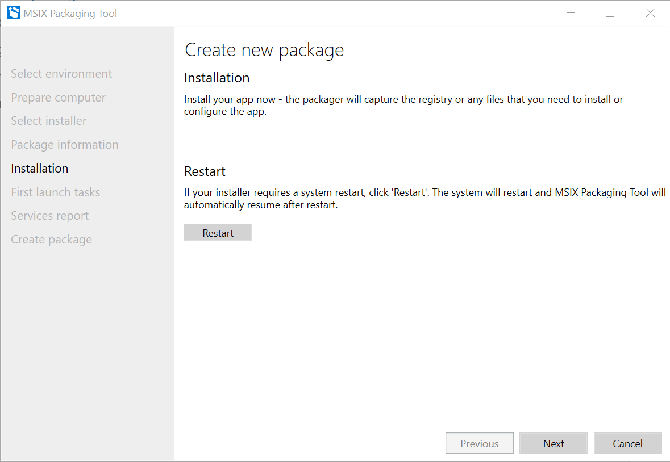The height and width of the screenshot is (462, 670).
Task: Open the Prepare computer step
Action: pyautogui.click(x=58, y=97)
